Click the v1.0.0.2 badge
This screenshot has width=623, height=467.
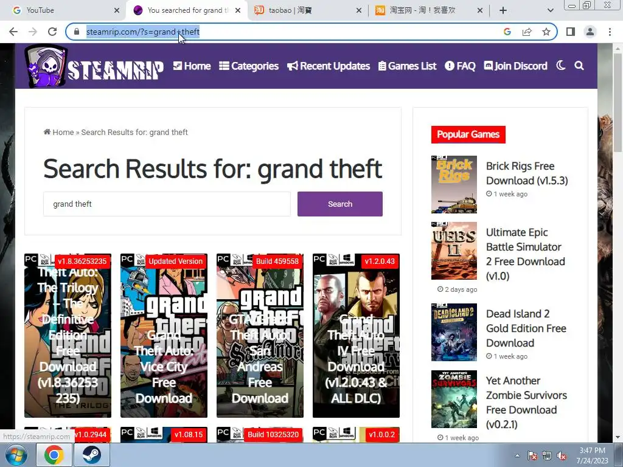(382, 435)
